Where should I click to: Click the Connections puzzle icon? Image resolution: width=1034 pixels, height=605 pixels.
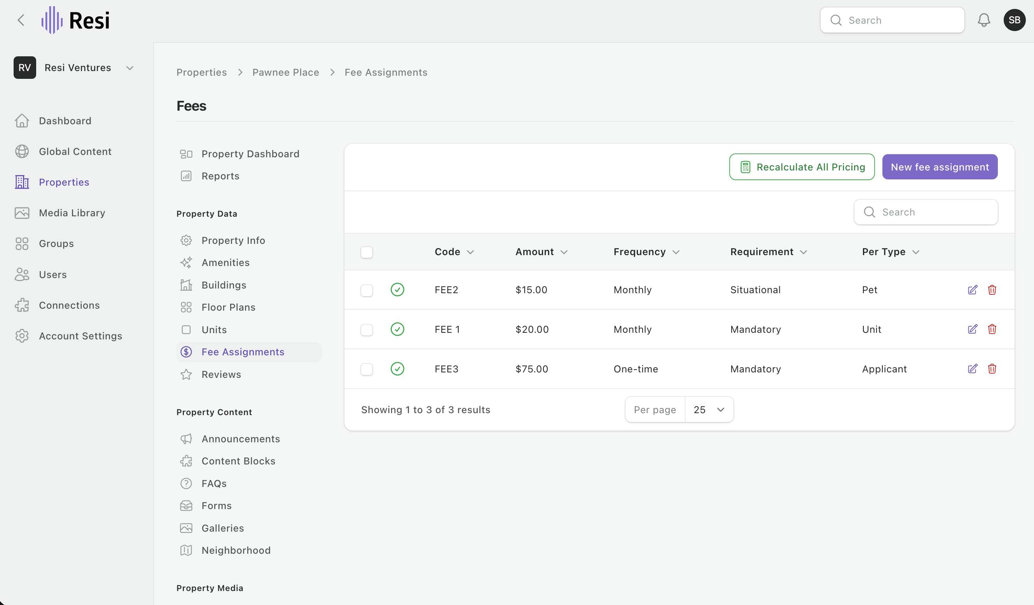[22, 305]
